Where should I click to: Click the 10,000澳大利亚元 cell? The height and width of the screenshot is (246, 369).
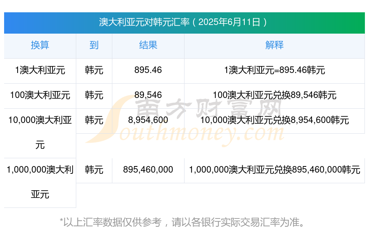pos(40,132)
